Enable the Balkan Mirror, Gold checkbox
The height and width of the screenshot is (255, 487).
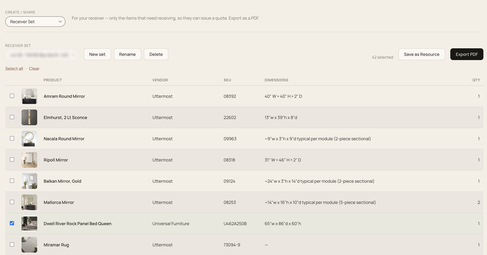12,181
